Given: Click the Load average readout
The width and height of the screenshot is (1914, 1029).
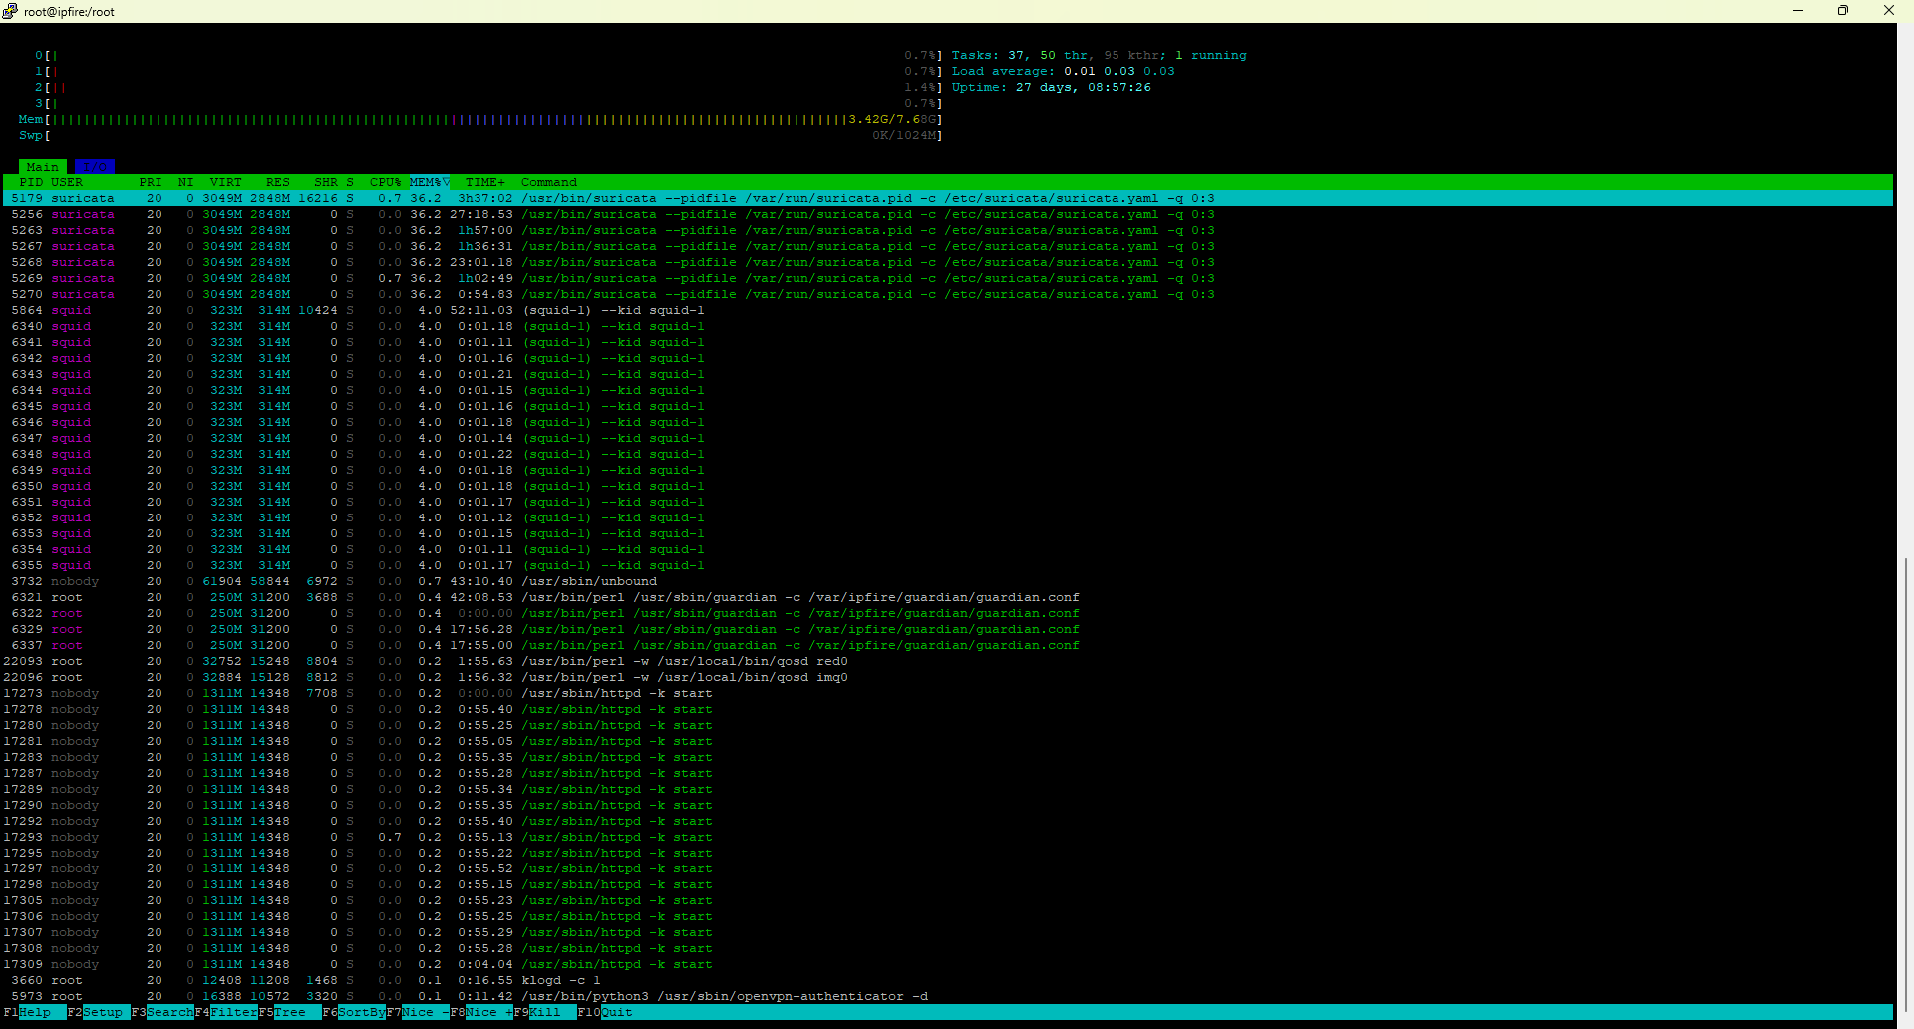Looking at the screenshot, I should coord(1064,71).
